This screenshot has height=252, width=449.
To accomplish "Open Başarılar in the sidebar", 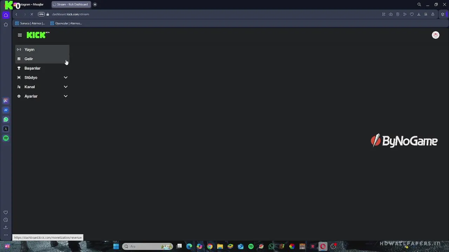I will tap(42, 68).
